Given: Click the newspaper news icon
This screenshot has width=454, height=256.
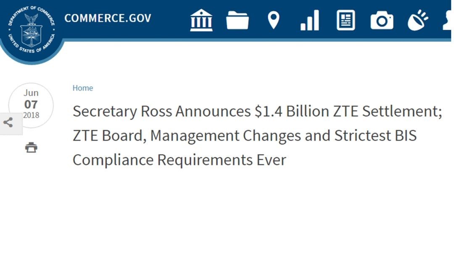Looking at the screenshot, I should [x=346, y=20].
